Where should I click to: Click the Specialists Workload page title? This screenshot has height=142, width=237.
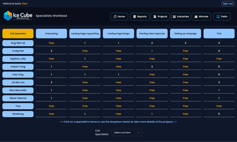51,16
